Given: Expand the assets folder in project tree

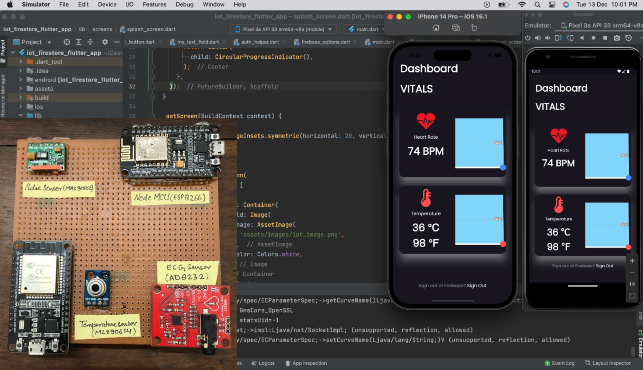Looking at the screenshot, I should tap(21, 89).
